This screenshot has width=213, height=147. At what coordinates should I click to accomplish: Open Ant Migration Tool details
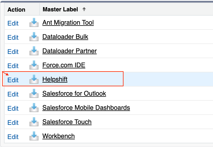pos(68,22)
